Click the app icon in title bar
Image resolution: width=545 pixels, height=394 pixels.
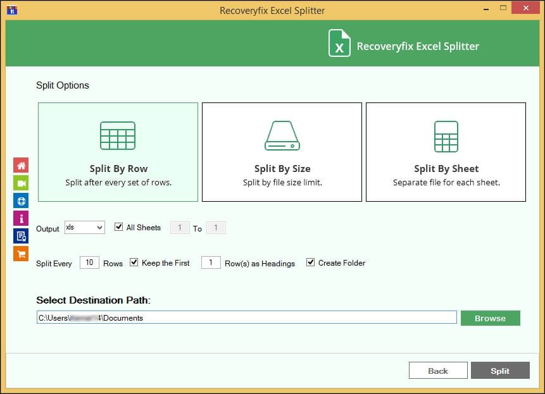click(x=12, y=10)
